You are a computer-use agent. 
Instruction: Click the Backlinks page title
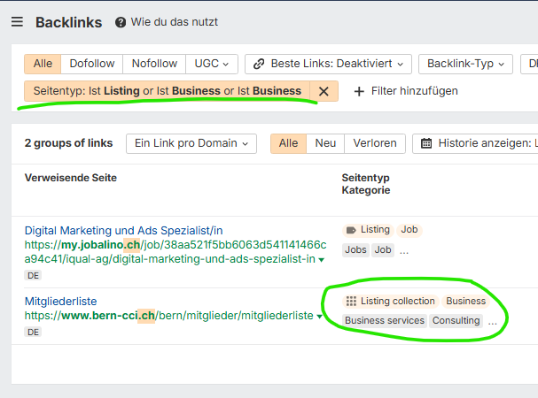(x=68, y=22)
